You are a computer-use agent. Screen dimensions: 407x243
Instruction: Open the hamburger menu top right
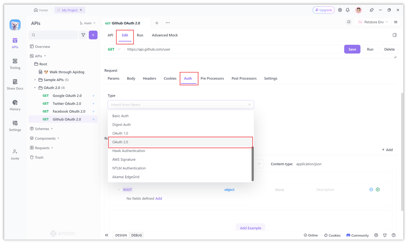pyautogui.click(x=396, y=22)
